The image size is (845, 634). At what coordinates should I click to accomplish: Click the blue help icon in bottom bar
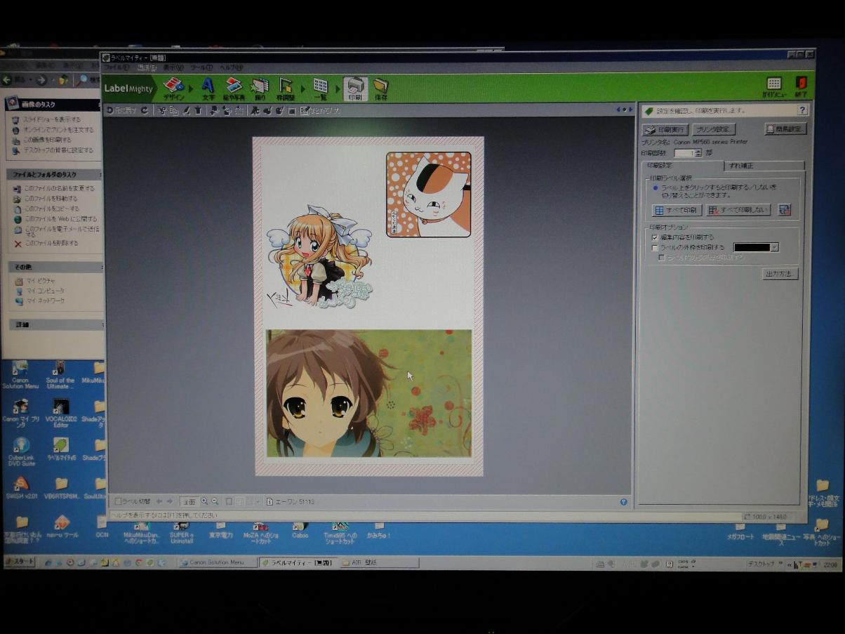tap(623, 501)
